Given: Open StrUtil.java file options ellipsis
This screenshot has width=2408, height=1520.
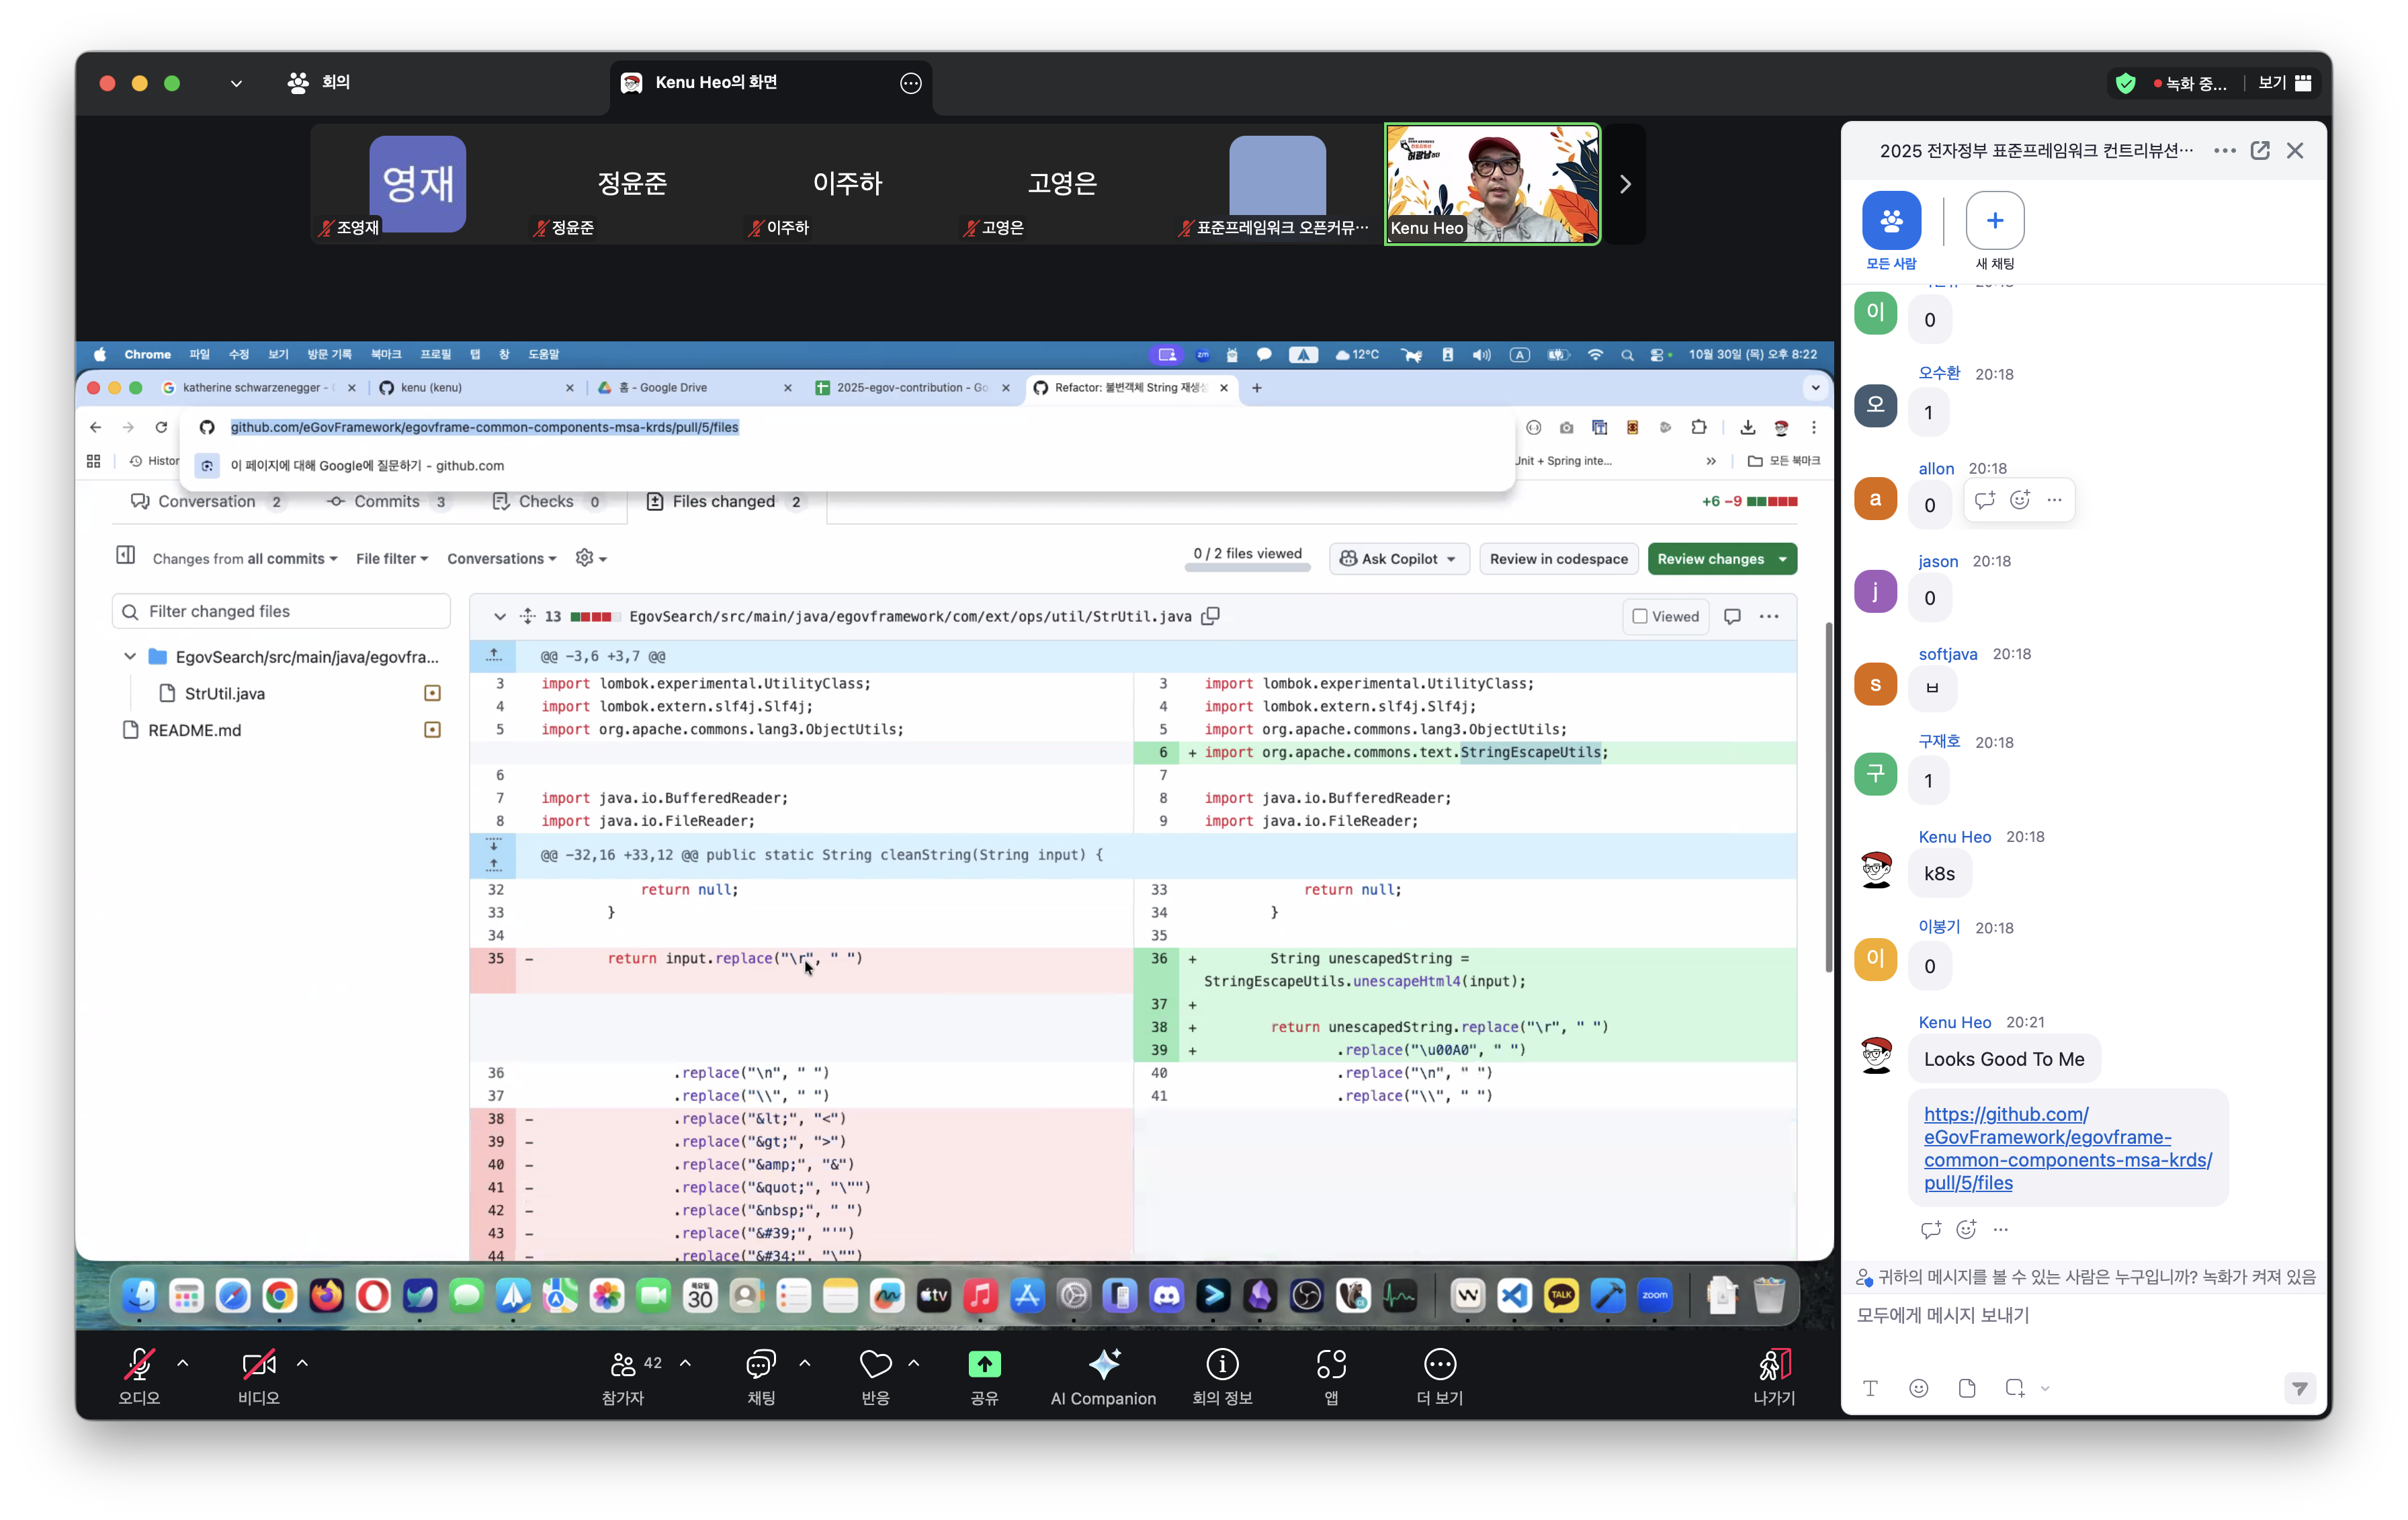Looking at the screenshot, I should pyautogui.click(x=1769, y=617).
